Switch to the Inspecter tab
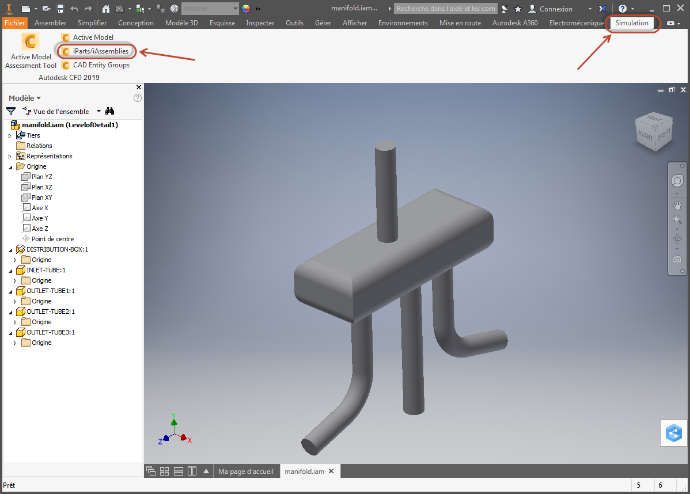This screenshot has width=690, height=494. pyautogui.click(x=260, y=23)
